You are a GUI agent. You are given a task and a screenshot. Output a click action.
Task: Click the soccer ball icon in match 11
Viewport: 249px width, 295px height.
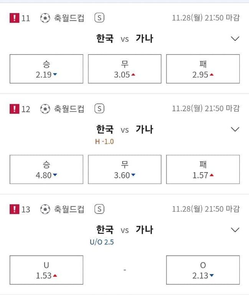pyautogui.click(x=45, y=18)
